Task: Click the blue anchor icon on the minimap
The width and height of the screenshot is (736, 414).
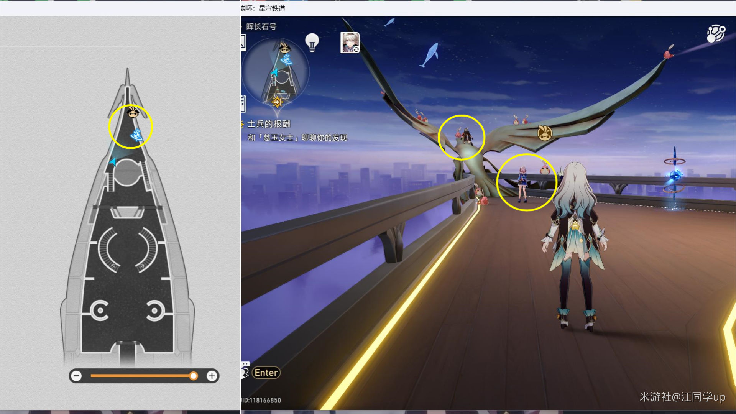Action: click(286, 59)
